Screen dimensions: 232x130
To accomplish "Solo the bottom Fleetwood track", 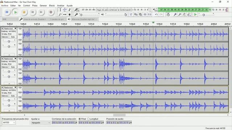I will 13,96.
